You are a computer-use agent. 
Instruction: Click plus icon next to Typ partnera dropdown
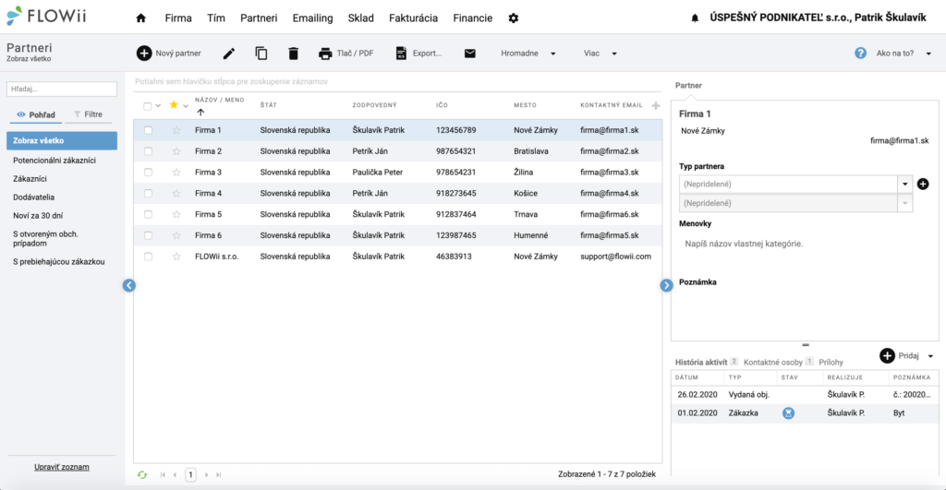923,184
